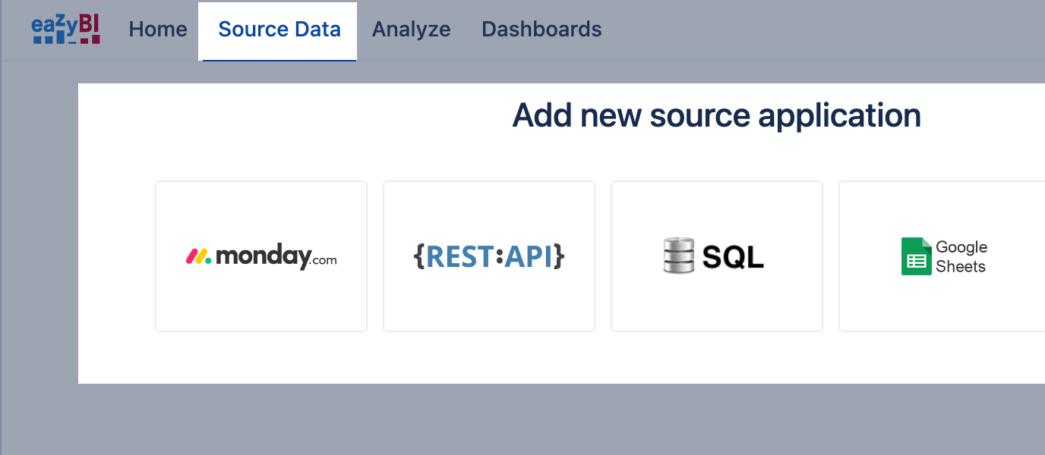Click the bar chart graphic under eazyBI

click(x=66, y=38)
